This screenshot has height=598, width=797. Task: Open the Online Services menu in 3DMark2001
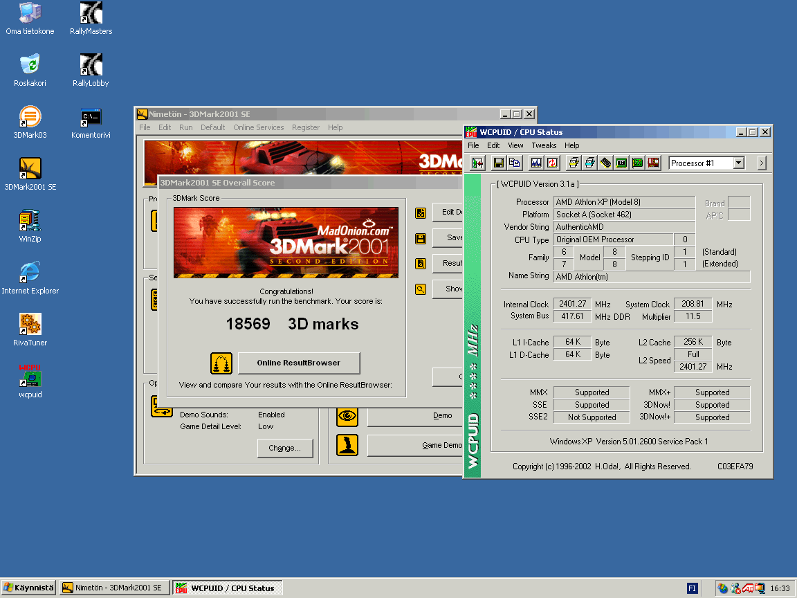(x=258, y=127)
